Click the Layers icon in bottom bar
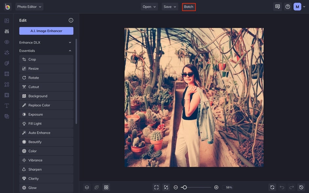Viewport: 309px width, 193px height. click(x=87, y=187)
